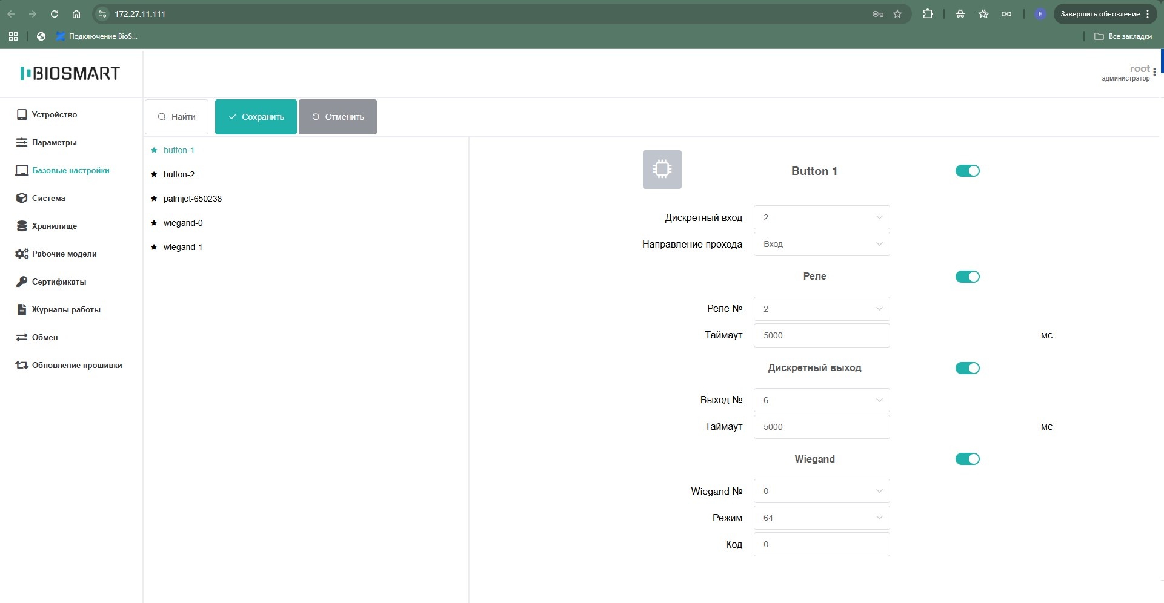Click the Код input field
This screenshot has height=603, width=1164.
(822, 544)
